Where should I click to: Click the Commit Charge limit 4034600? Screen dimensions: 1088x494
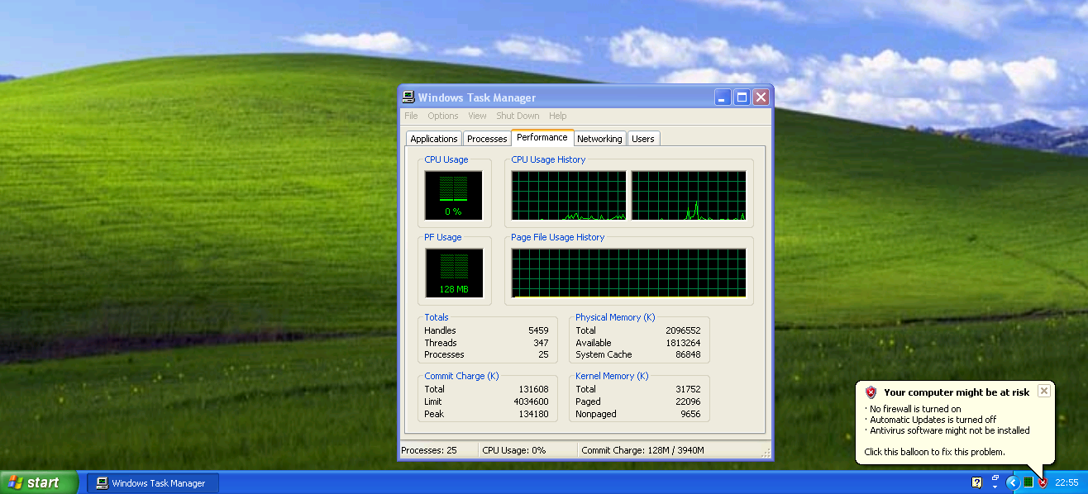point(531,401)
